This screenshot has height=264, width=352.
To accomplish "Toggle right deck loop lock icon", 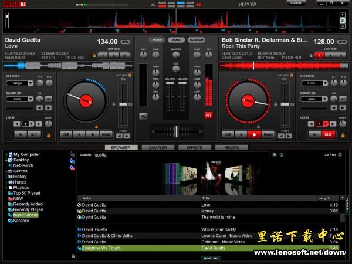I will [343, 136].
